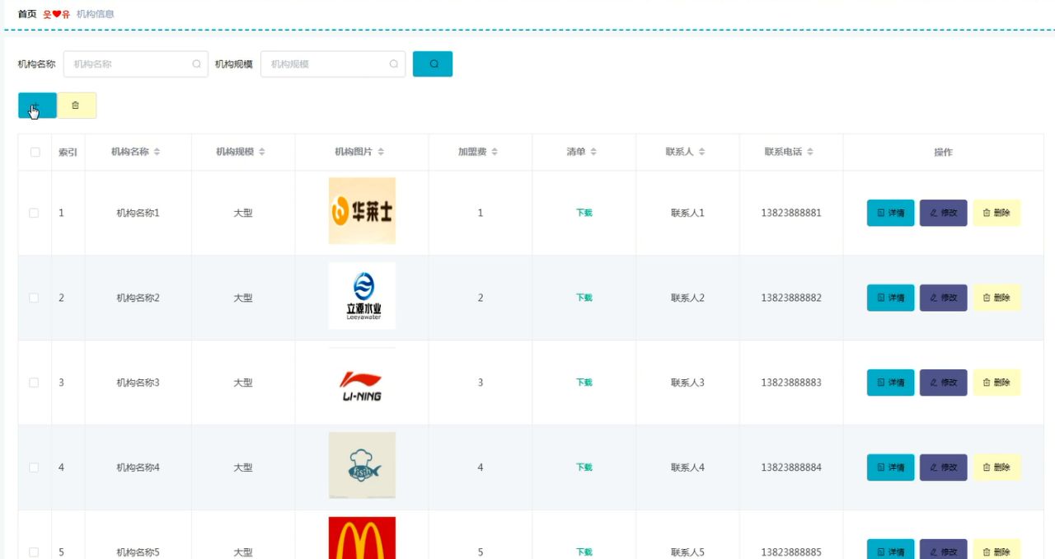The width and height of the screenshot is (1055, 559).
Task: Sort table by 加盟费 column arrows
Action: [495, 153]
